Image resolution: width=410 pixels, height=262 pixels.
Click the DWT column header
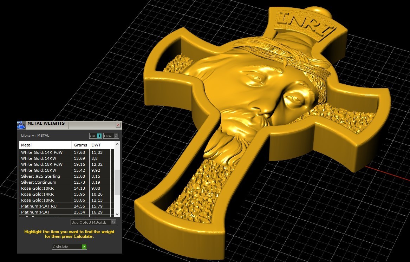95,145
